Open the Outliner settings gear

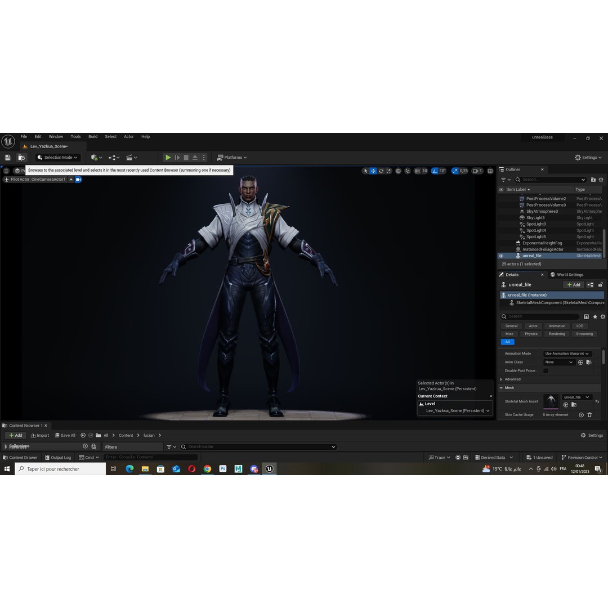click(x=601, y=180)
